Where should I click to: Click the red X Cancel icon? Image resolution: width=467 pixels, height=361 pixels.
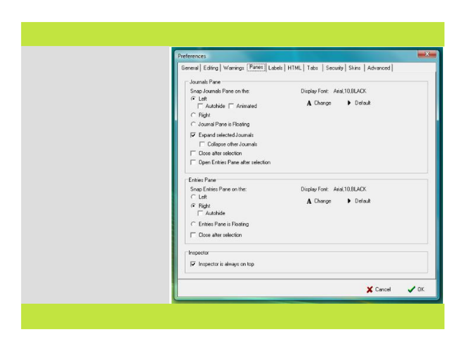[370, 289]
